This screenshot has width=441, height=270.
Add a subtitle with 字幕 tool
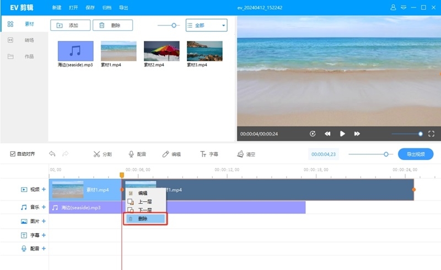209,154
